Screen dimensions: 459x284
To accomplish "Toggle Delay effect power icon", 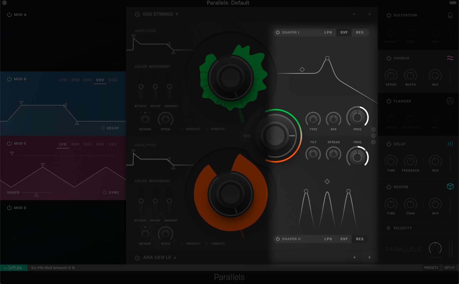I will (x=389, y=144).
